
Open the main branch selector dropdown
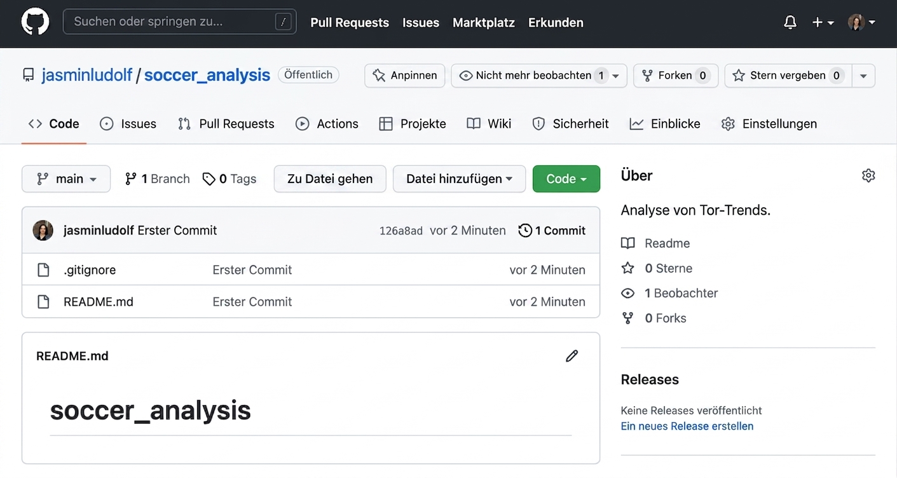click(x=66, y=179)
